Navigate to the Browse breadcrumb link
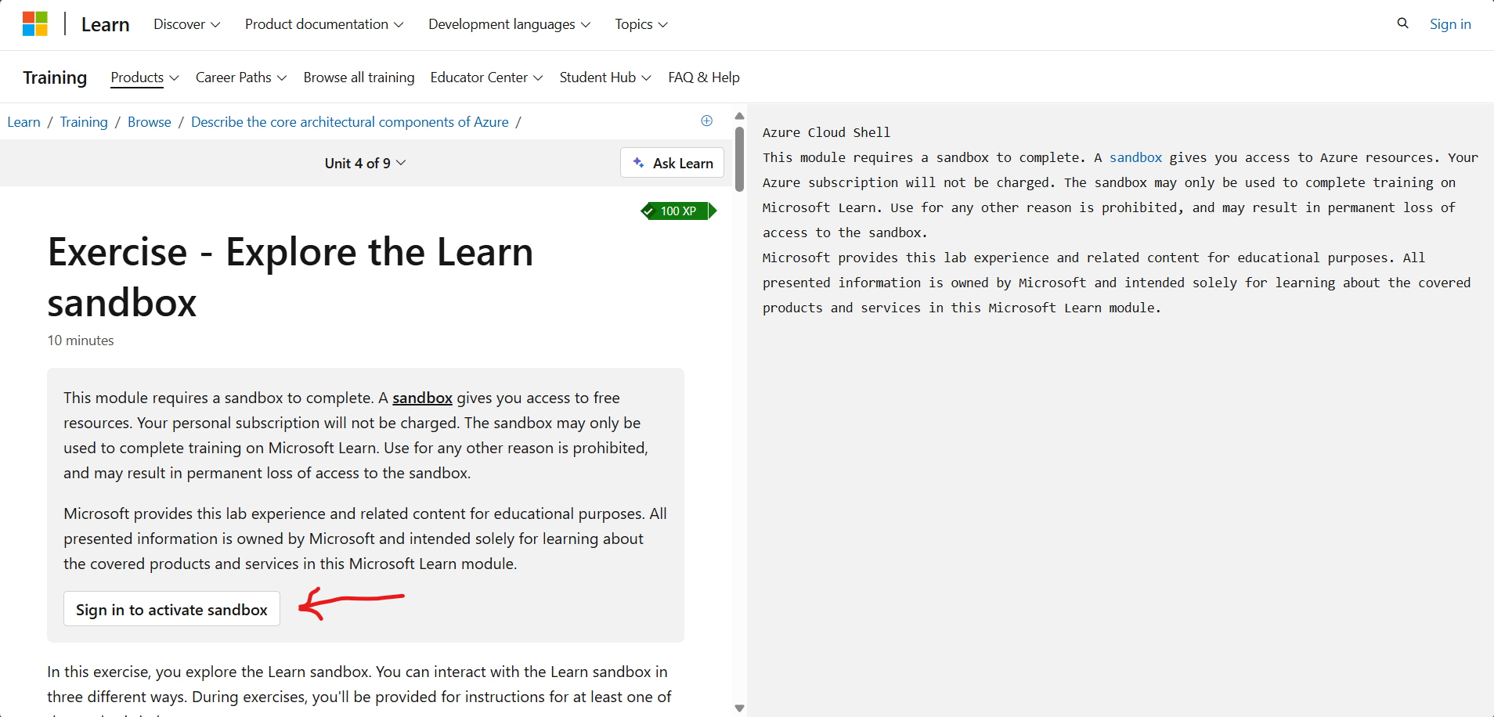This screenshot has height=717, width=1494. [x=149, y=121]
